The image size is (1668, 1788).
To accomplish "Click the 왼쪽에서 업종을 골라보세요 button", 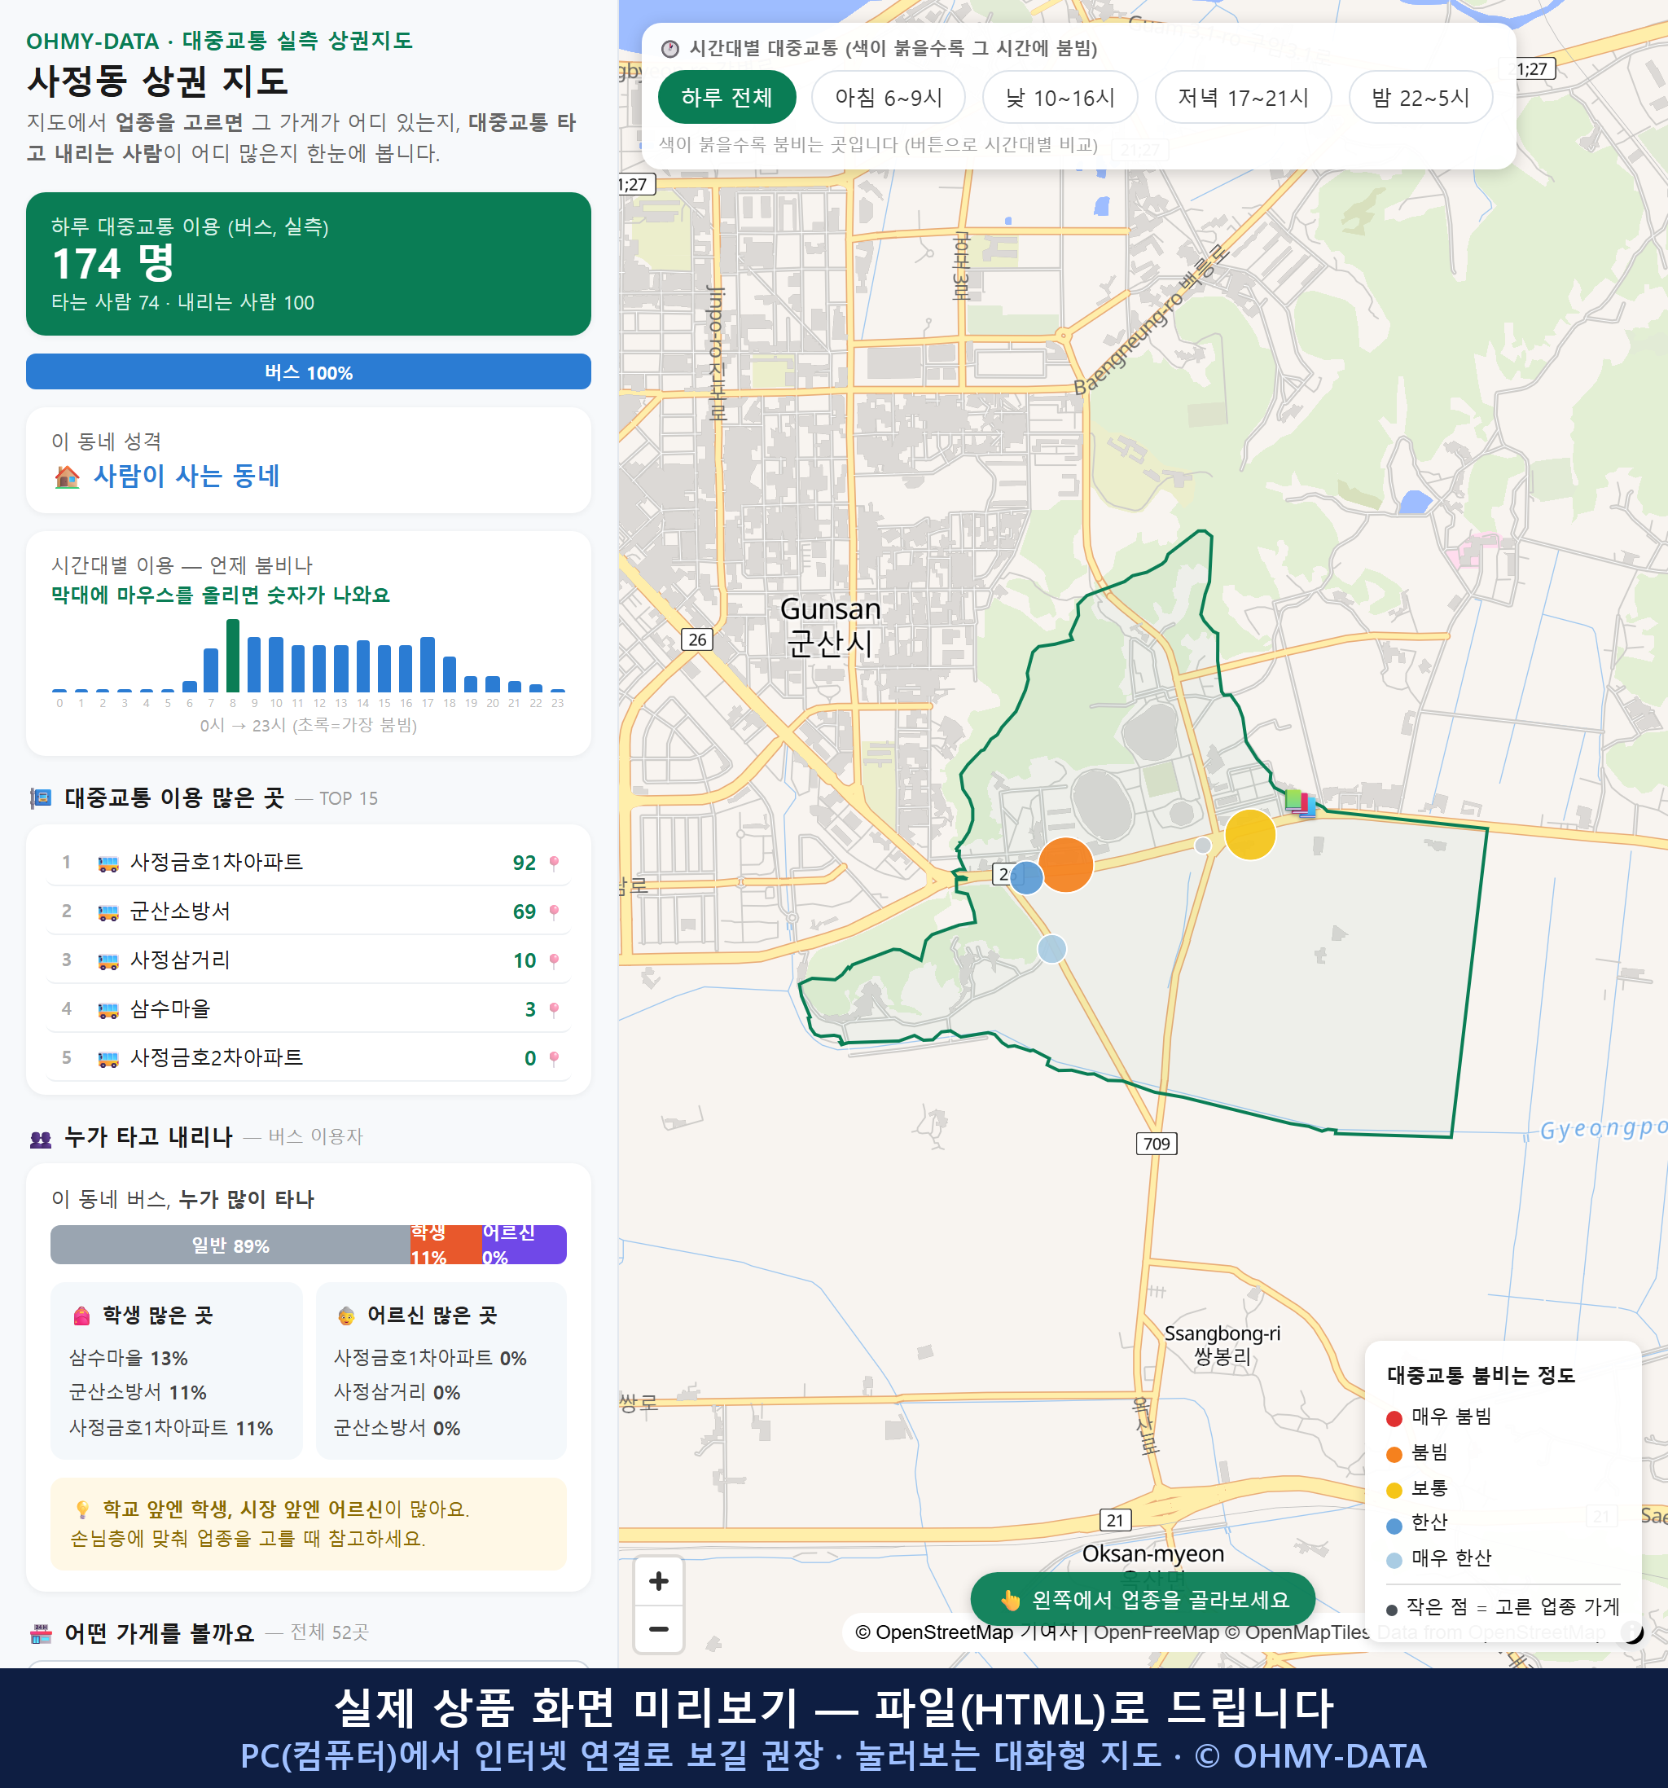I will tap(1143, 1599).
